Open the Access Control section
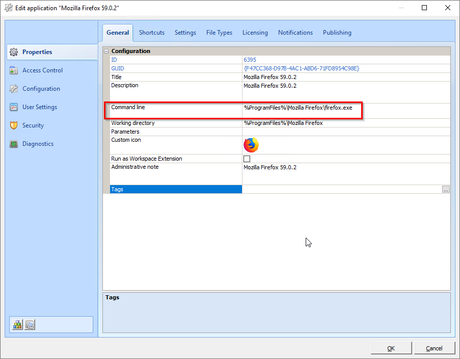Viewport: 460px width, 359px height. (42, 70)
